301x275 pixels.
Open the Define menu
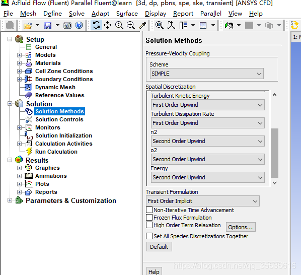point(52,14)
